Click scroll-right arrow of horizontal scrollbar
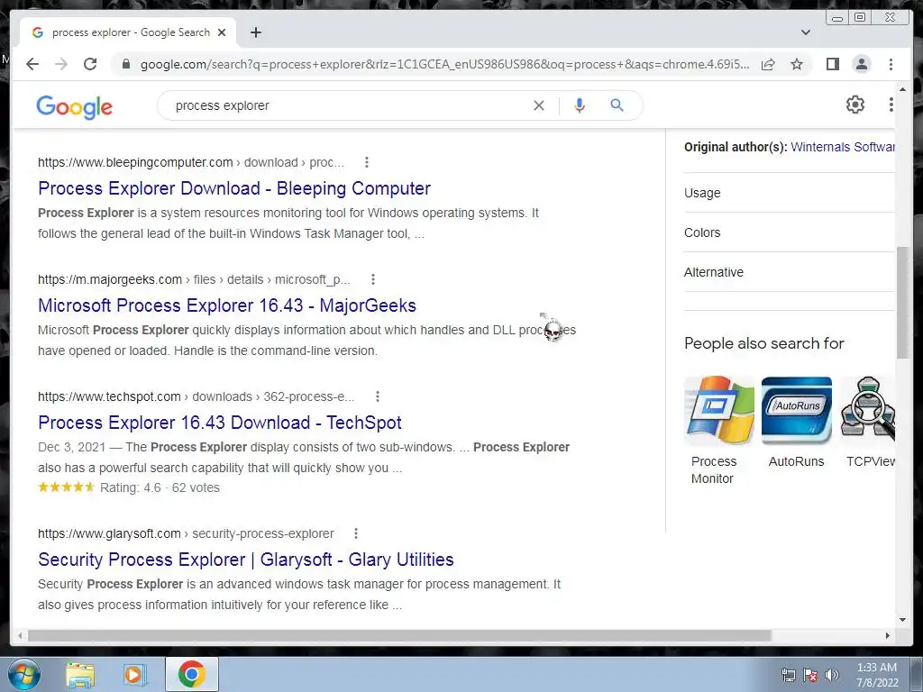The width and height of the screenshot is (923, 692). (888, 635)
